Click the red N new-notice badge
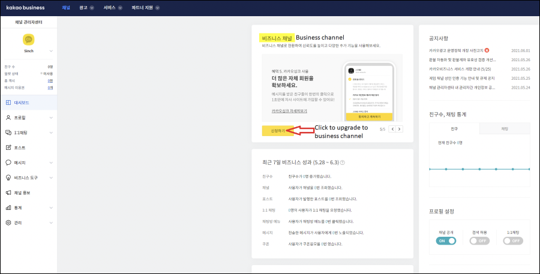Image resolution: width=540 pixels, height=274 pixels. pyautogui.click(x=487, y=50)
